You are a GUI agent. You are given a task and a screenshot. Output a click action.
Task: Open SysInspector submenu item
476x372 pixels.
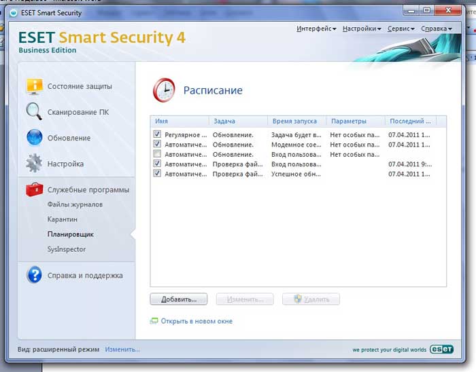pyautogui.click(x=66, y=249)
